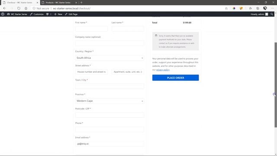The width and height of the screenshot is (277, 156).
Task: Select the Checkout – WC Starter Series tab
Action: [19, 3]
